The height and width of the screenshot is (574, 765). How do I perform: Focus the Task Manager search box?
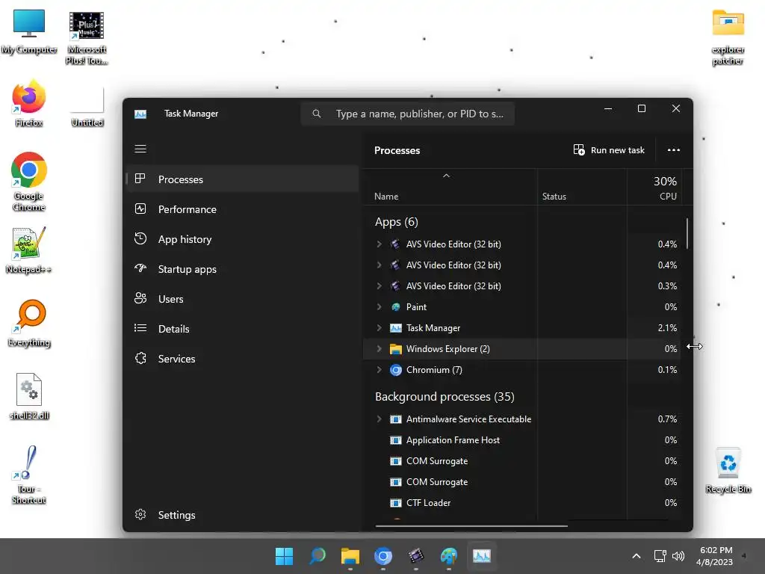click(407, 114)
